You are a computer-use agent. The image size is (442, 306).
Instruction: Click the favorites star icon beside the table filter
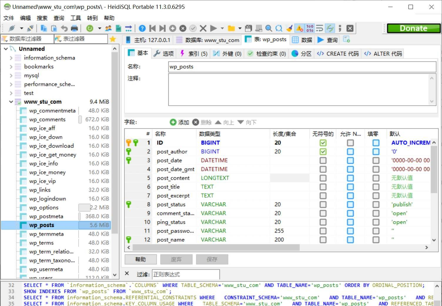click(113, 39)
